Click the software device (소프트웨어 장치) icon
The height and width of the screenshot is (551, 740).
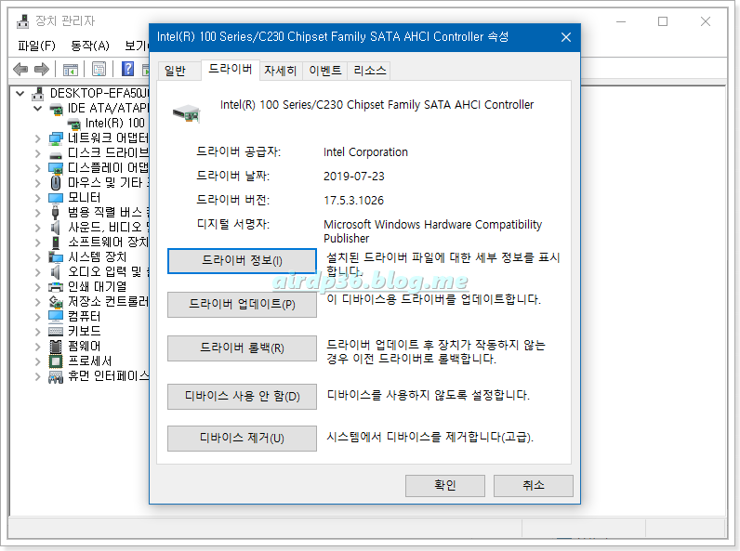[x=56, y=243]
